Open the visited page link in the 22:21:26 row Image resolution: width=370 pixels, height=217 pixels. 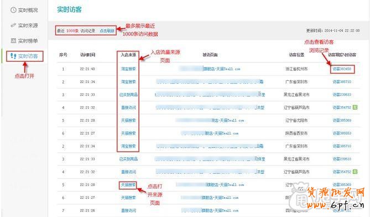point(210,210)
